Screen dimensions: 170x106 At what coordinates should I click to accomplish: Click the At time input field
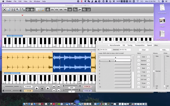[x=106, y=50]
